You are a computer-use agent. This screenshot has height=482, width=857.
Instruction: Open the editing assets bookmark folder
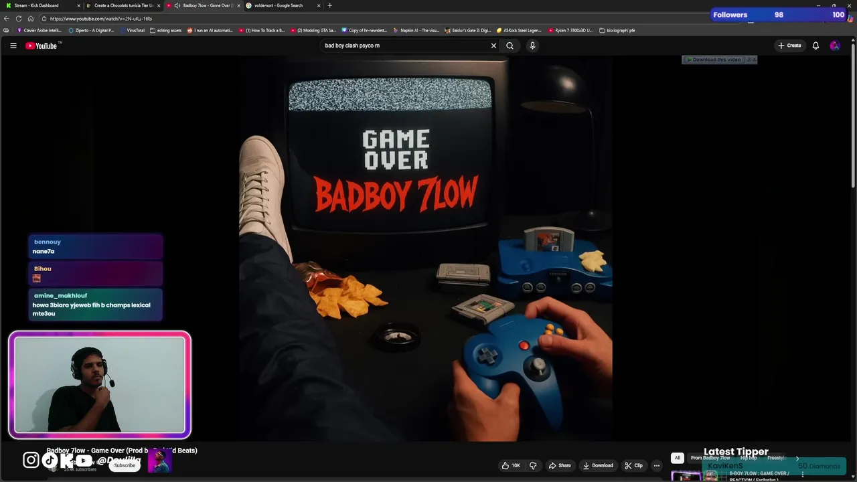point(166,30)
